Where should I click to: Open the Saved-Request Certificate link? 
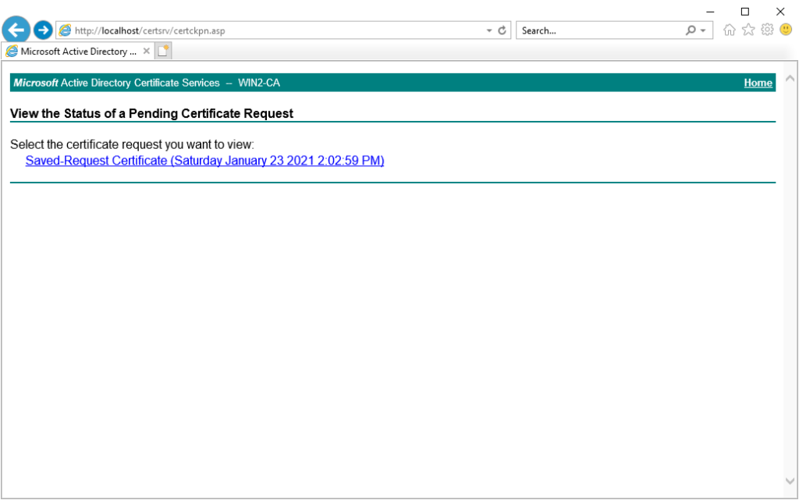click(x=204, y=161)
